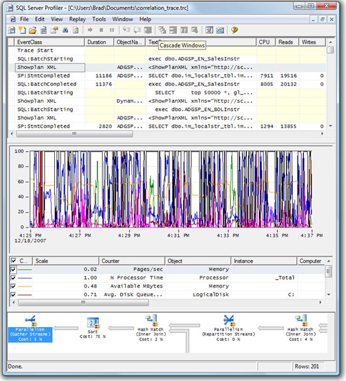346x381 pixels.
Task: Select the Sort operator plan node
Action: click(93, 328)
